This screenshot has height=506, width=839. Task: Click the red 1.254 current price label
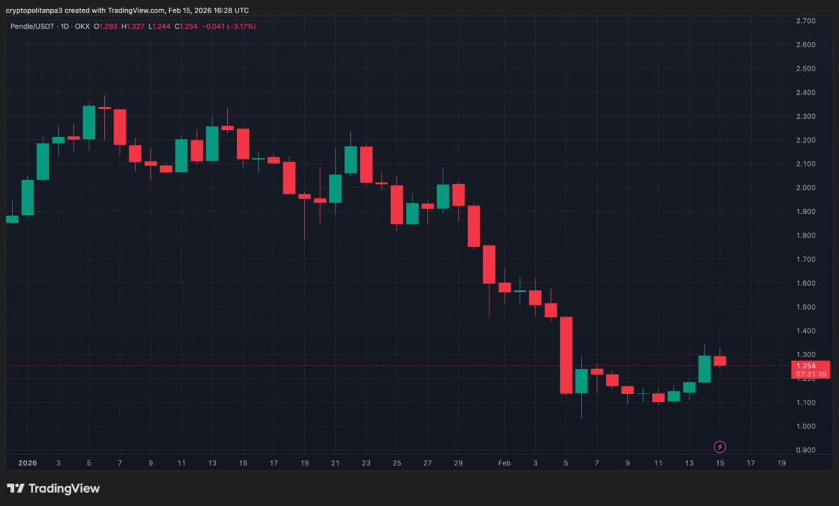click(x=810, y=366)
